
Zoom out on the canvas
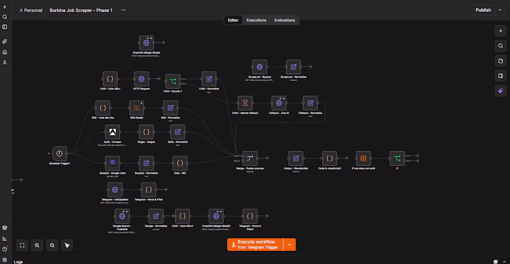[x=52, y=245]
